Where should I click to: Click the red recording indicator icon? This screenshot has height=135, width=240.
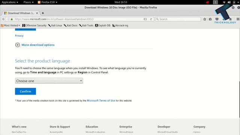click(x=207, y=2)
